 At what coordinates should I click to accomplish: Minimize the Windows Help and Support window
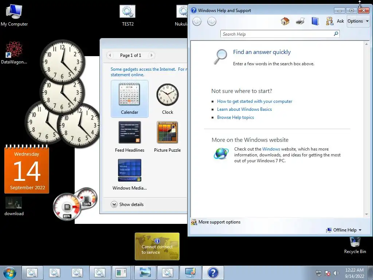(339, 11)
